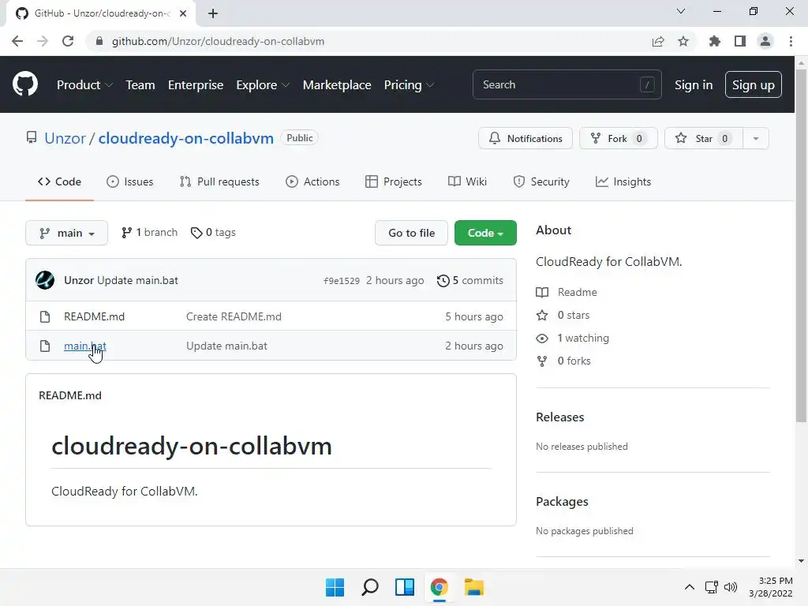Go back using the browser back arrow
This screenshot has height=606, width=808.
[x=17, y=41]
